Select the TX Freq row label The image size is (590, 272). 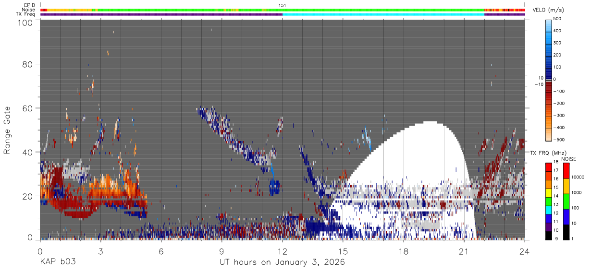click(x=25, y=14)
